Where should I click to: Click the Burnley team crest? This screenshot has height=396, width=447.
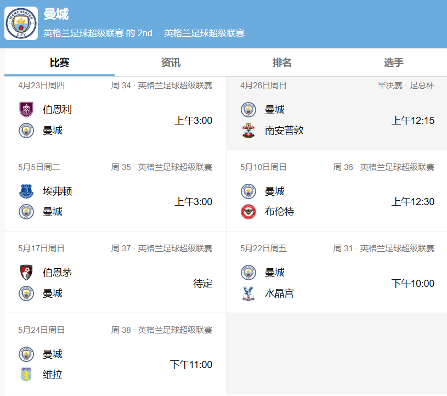point(26,110)
